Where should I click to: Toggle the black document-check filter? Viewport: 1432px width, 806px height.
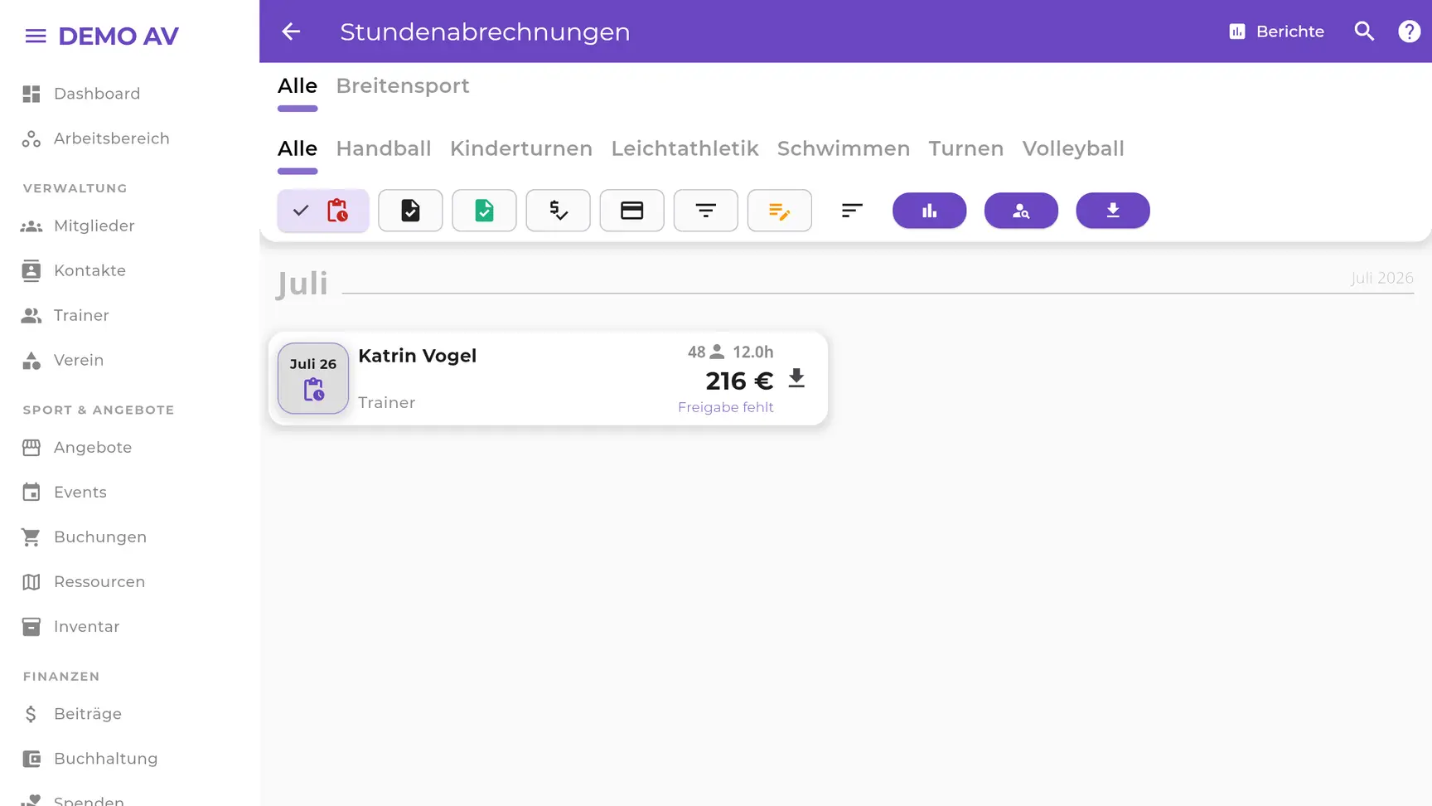410,211
